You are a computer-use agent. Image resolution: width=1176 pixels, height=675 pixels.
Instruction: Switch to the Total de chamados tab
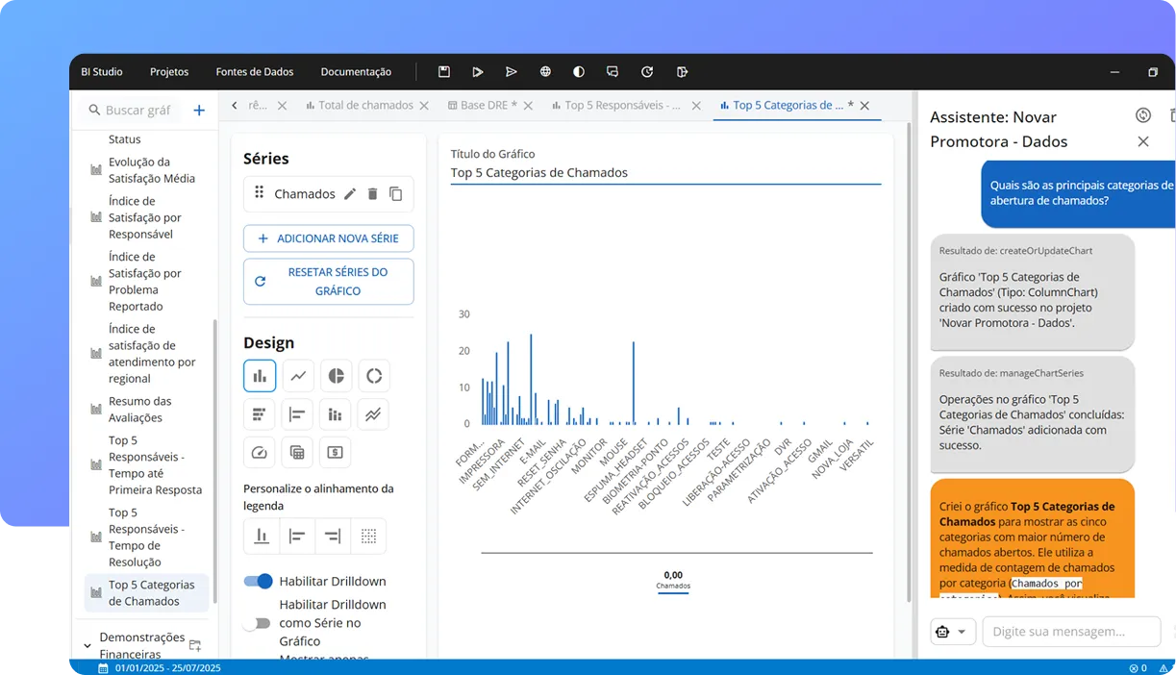(x=366, y=106)
